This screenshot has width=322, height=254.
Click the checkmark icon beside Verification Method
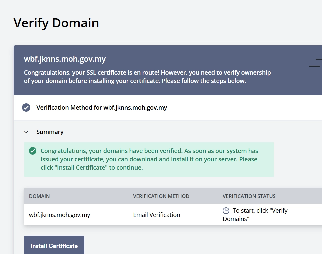(26, 108)
